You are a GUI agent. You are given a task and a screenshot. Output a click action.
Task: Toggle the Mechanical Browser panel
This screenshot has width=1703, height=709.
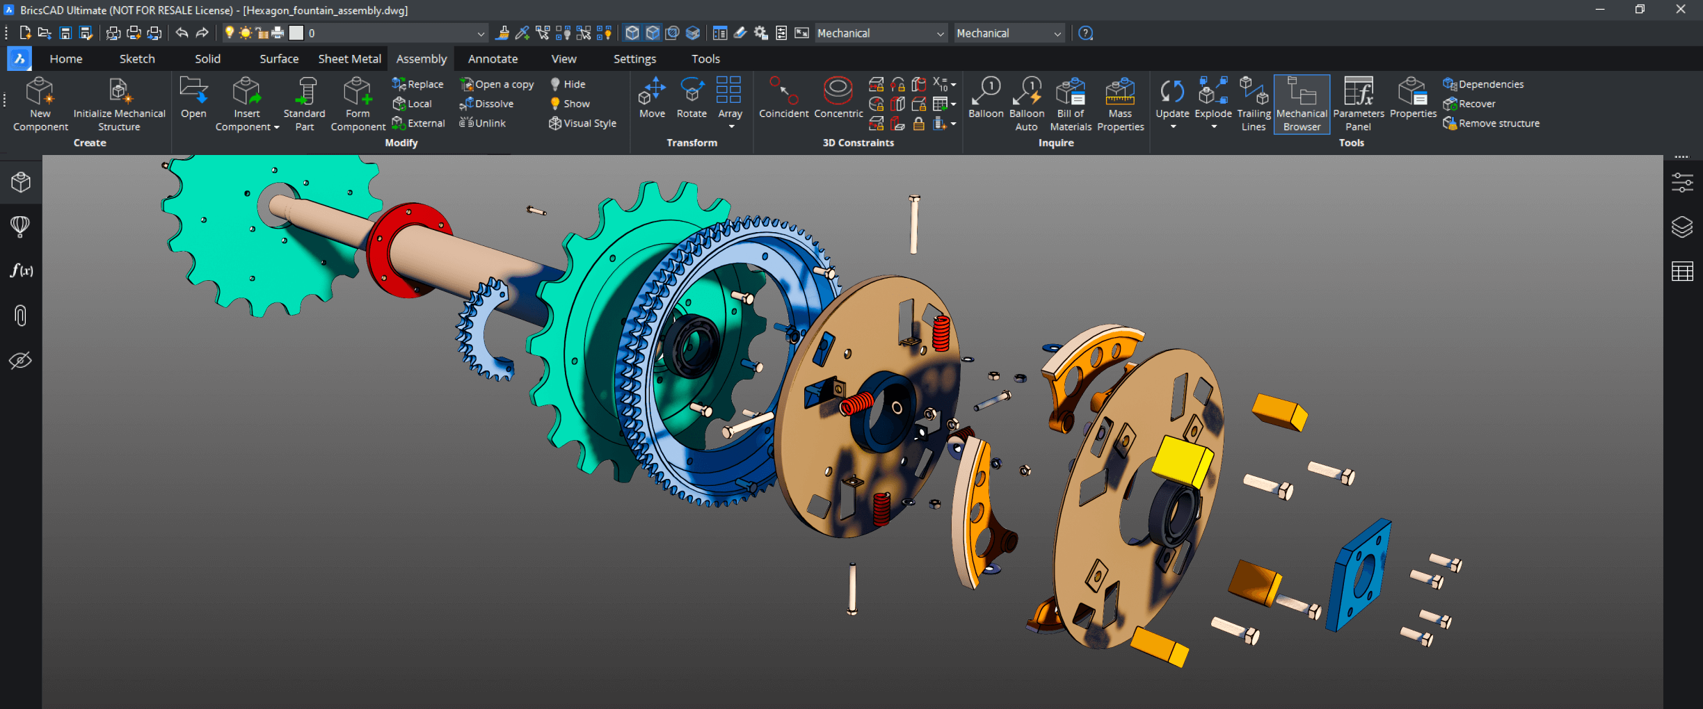(x=1301, y=104)
